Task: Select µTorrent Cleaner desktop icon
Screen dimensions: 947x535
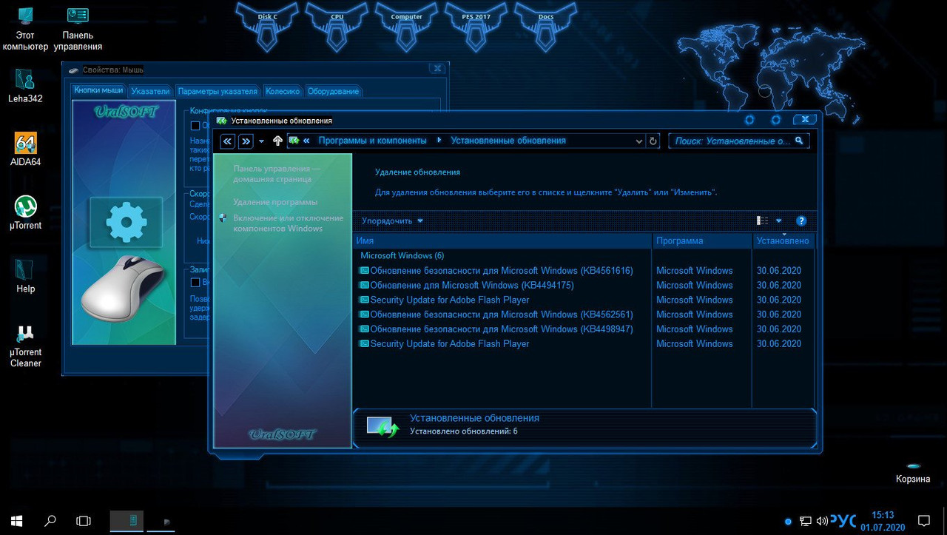Action: point(25,346)
